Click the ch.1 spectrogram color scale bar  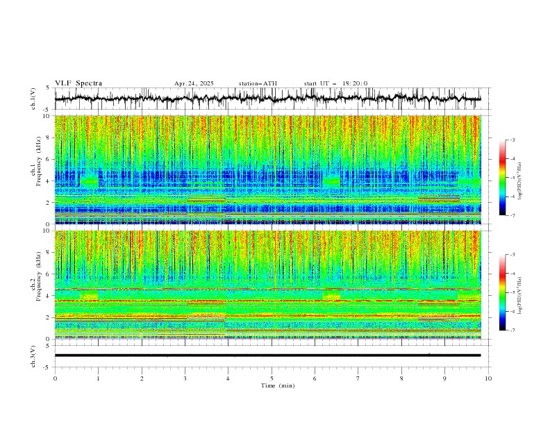tap(503, 178)
